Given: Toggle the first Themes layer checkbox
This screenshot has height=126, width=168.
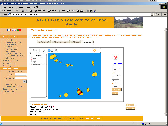Looking at the screenshot, I should (31, 58).
